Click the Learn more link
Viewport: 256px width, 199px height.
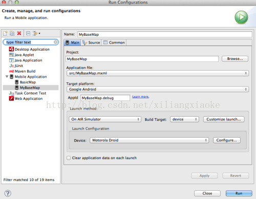point(141,97)
